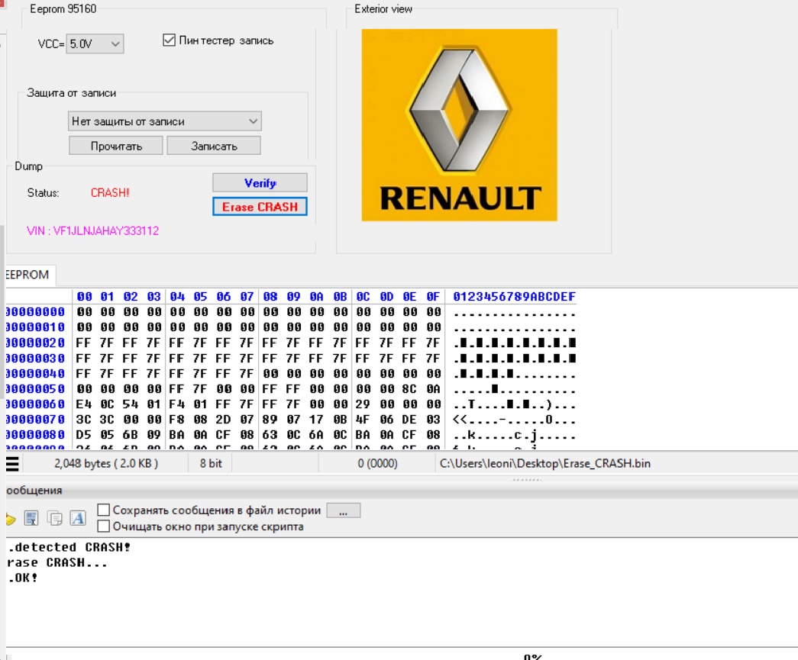Image resolution: width=798 pixels, height=660 pixels.
Task: Click the file path Erase_CRASH.bin in status bar
Action: 545,463
